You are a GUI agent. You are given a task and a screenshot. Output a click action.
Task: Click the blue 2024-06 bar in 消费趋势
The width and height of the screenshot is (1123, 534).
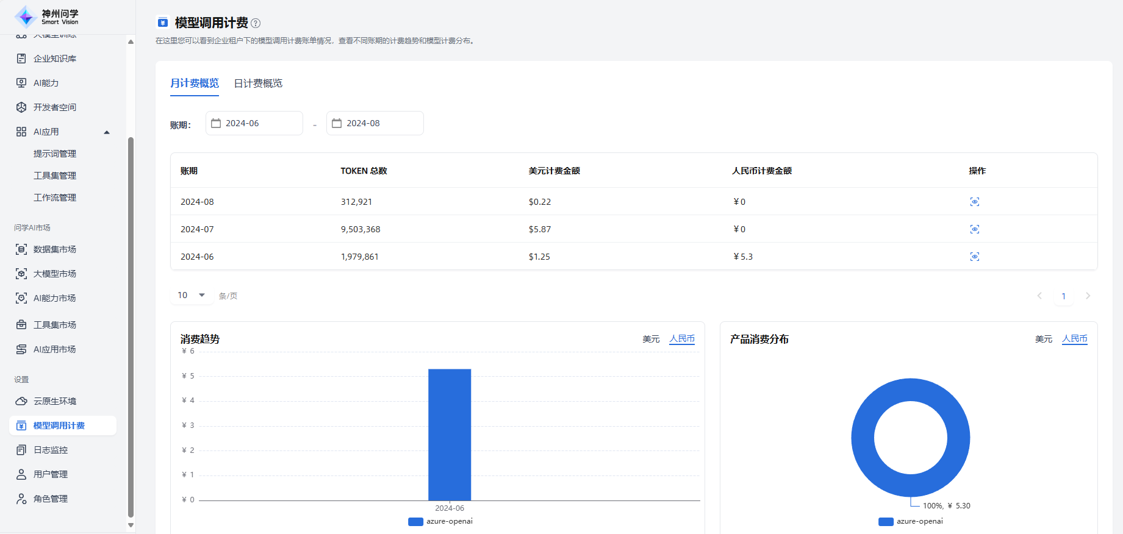click(x=450, y=435)
